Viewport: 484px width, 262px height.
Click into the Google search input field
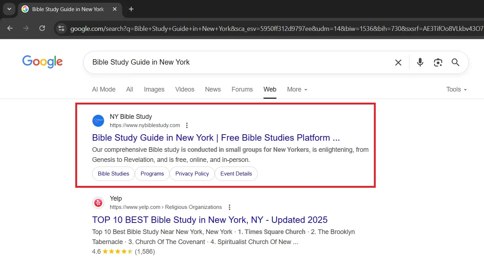point(237,62)
